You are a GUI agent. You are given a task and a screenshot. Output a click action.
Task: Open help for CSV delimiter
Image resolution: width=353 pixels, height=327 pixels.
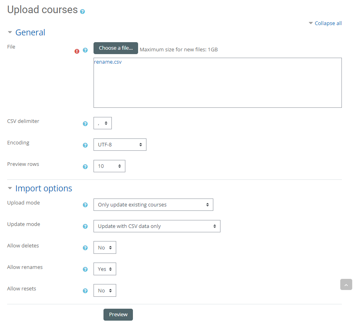tap(85, 124)
